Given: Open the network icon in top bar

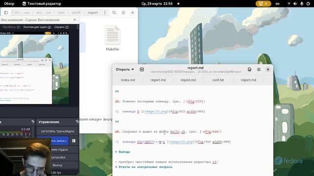Looking at the screenshot, I should click(289, 3).
